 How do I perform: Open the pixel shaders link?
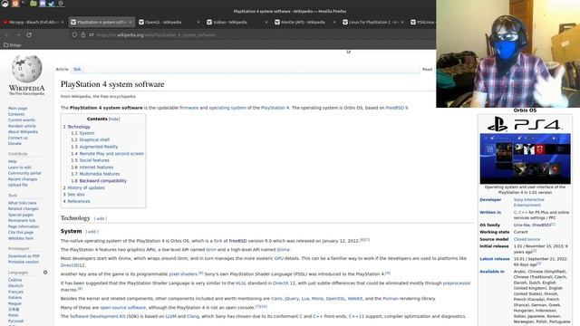[183, 274]
